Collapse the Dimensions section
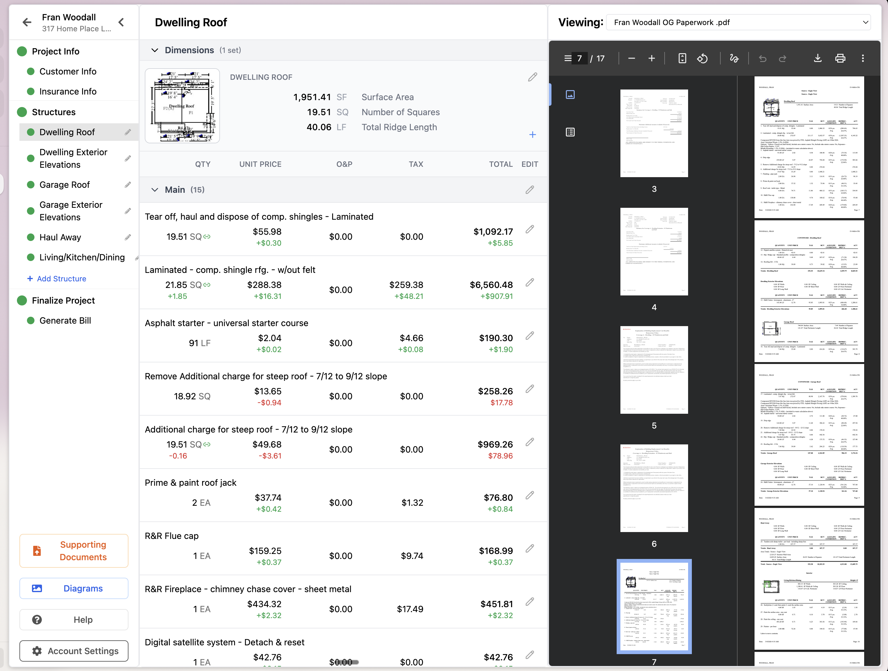Viewport: 888px width, 671px height. tap(154, 50)
